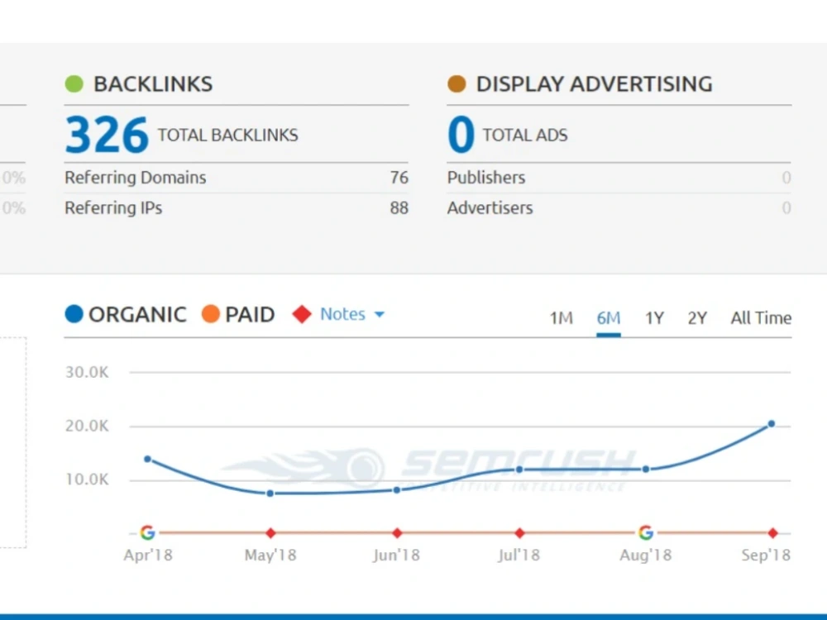827x620 pixels.
Task: Open the 326 total backlinks number
Action: (x=107, y=135)
